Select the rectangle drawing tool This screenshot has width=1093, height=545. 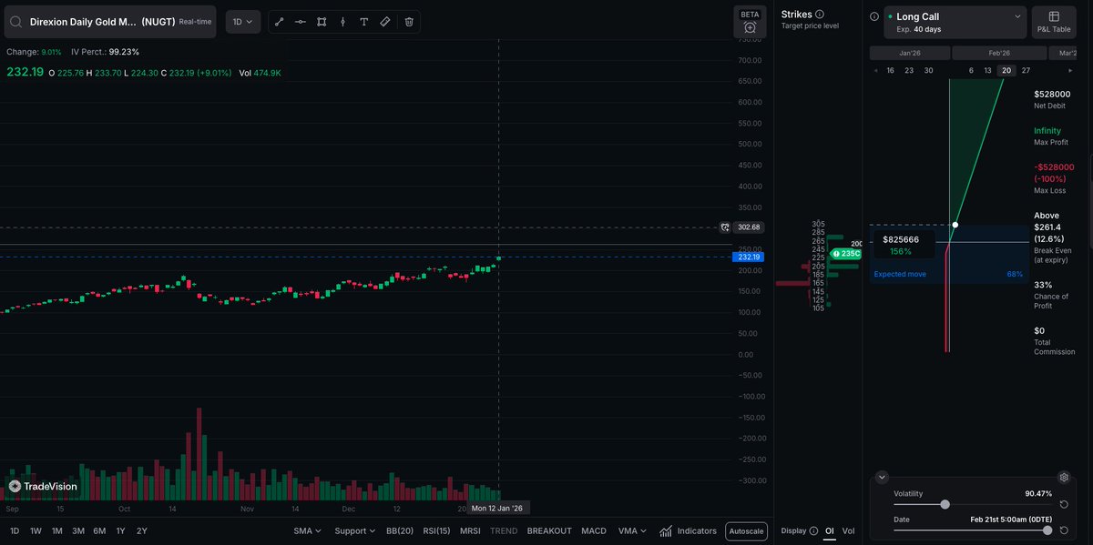(x=322, y=21)
